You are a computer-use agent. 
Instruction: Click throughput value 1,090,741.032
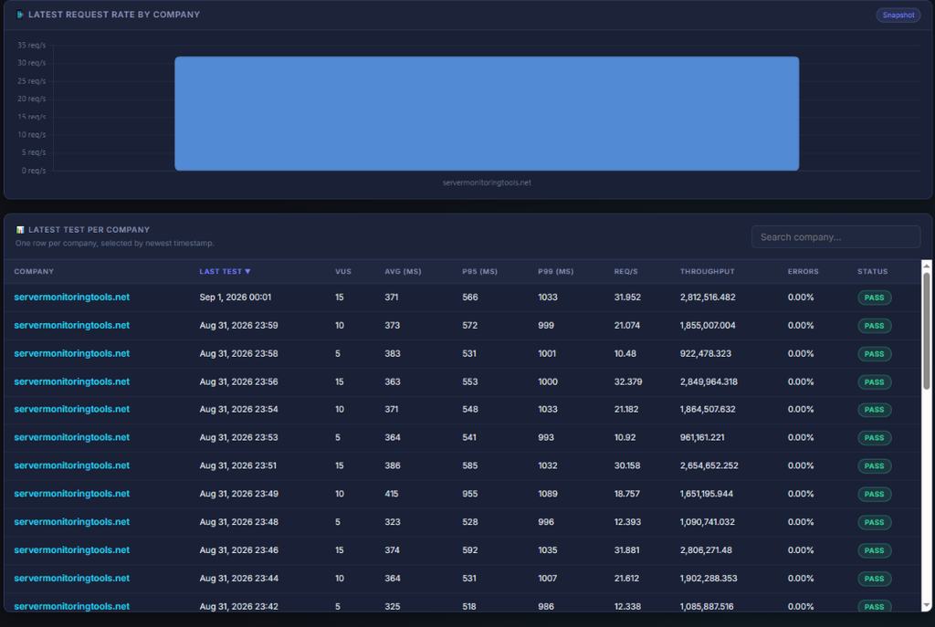pos(708,521)
